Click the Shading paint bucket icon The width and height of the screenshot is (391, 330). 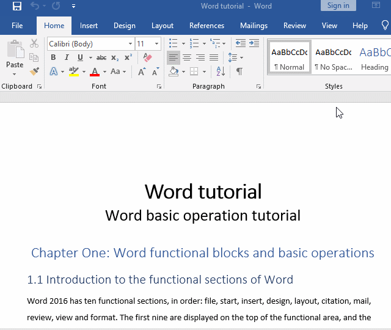pyautogui.click(x=174, y=71)
